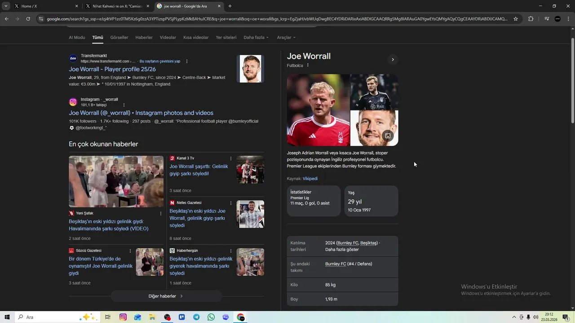The height and width of the screenshot is (323, 575).
Task: Click Bu sayfanın çevirisini yap link
Action: pyautogui.click(x=160, y=61)
